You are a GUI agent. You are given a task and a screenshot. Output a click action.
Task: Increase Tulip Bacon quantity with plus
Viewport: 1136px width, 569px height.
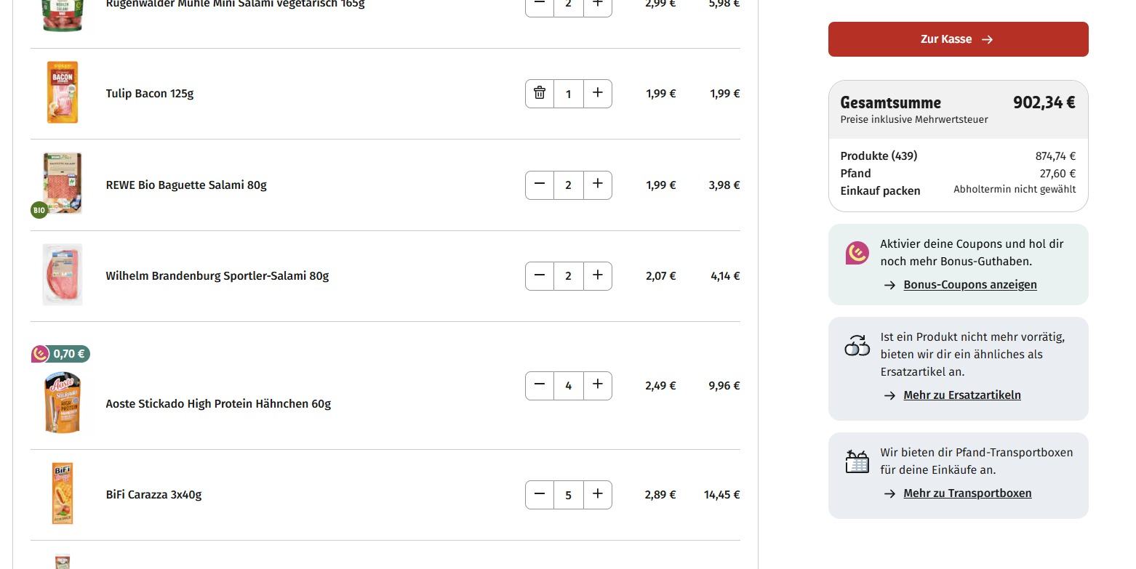[x=597, y=93]
